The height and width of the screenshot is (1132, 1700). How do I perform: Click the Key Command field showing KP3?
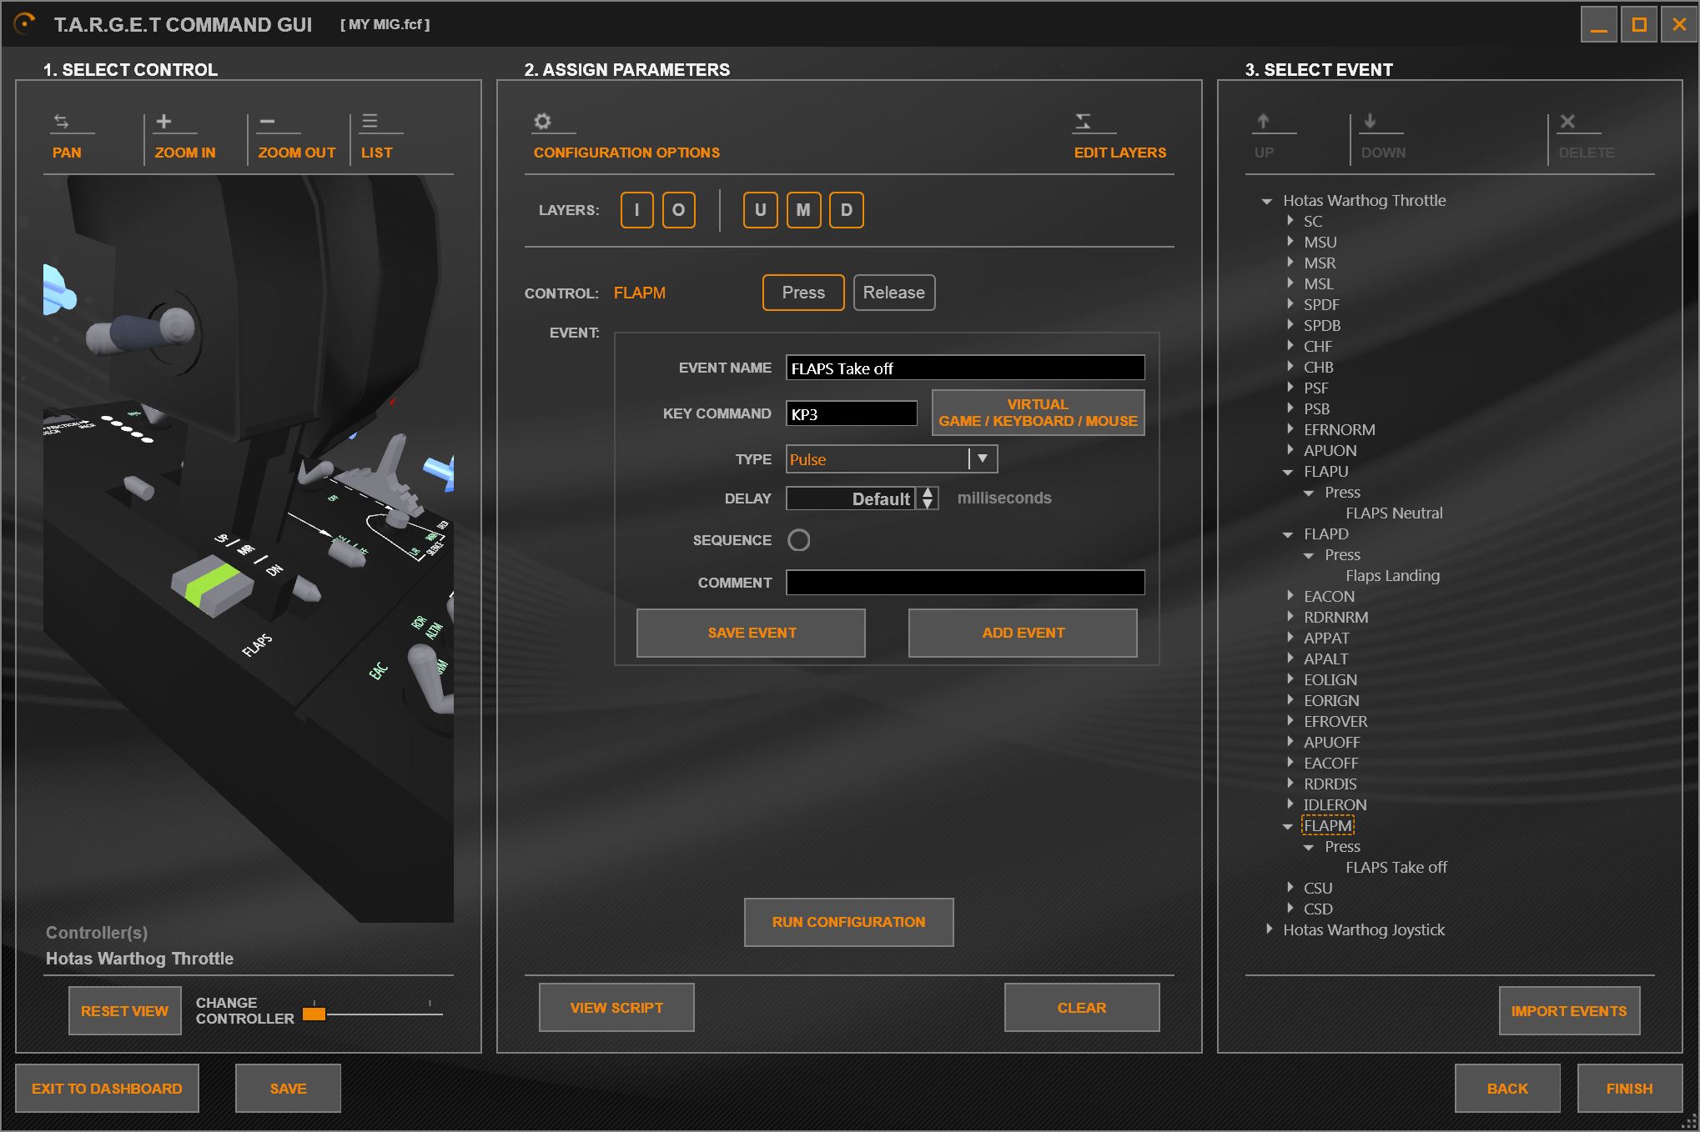852,413
